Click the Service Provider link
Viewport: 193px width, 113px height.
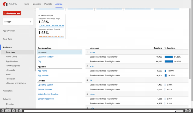pyautogui.click(x=45, y=89)
